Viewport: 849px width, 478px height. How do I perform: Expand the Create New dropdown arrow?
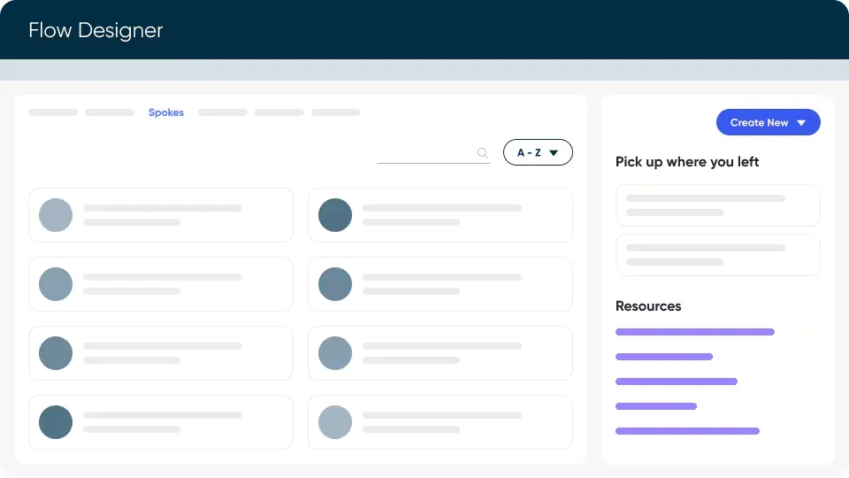[801, 123]
